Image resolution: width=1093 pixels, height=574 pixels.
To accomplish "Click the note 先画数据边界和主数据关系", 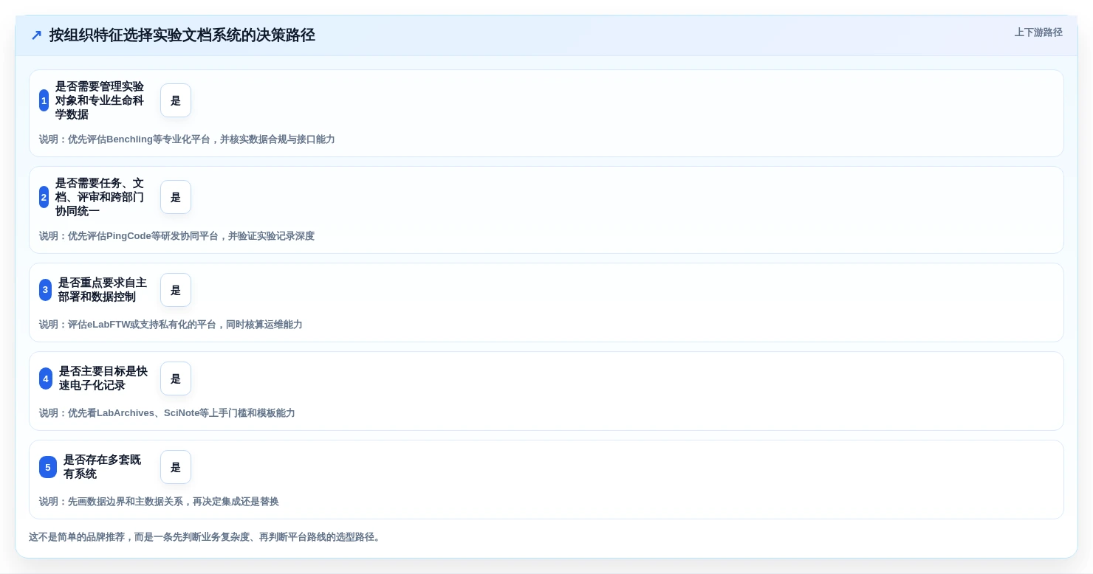I will click(x=159, y=502).
